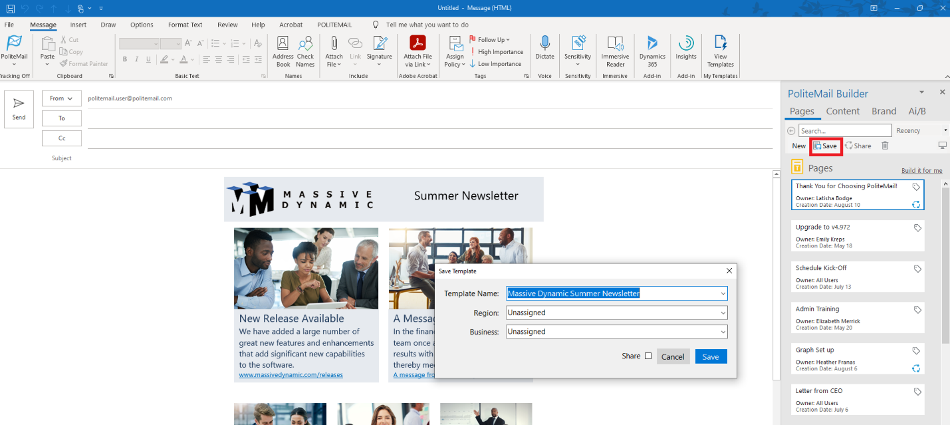This screenshot has height=425, width=950.
Task: Click the Search field in PoliteMail Builder
Action: tap(844, 130)
